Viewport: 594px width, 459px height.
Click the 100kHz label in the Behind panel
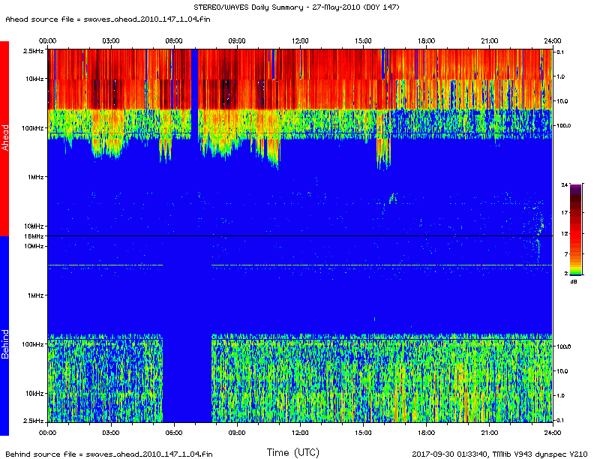pyautogui.click(x=34, y=344)
